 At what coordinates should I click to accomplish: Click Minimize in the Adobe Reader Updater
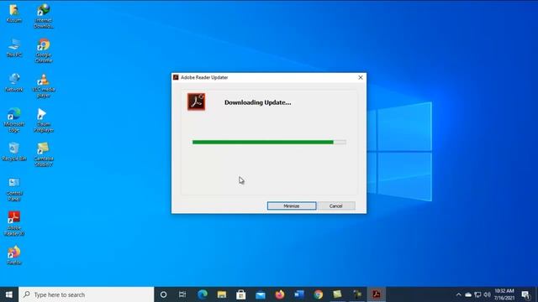click(292, 206)
